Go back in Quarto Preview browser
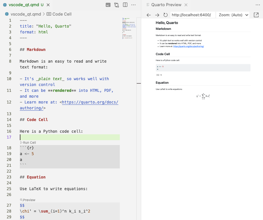 (x=149, y=15)
